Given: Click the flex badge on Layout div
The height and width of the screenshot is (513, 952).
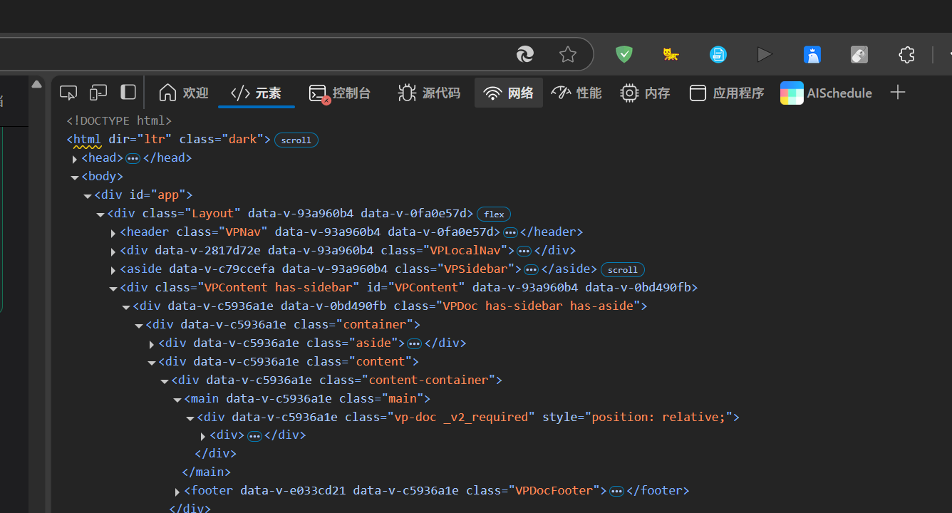Looking at the screenshot, I should coord(494,214).
